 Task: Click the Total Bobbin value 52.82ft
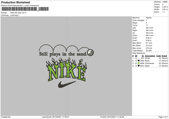pyautogui.click(x=149, y=51)
